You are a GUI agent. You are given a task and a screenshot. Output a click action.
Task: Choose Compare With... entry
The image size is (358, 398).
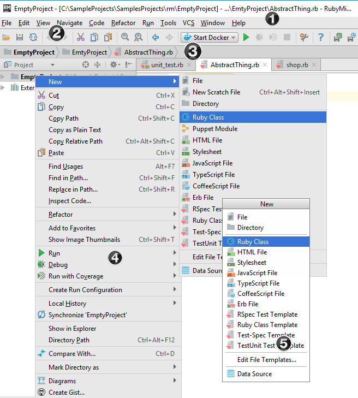tap(109, 354)
